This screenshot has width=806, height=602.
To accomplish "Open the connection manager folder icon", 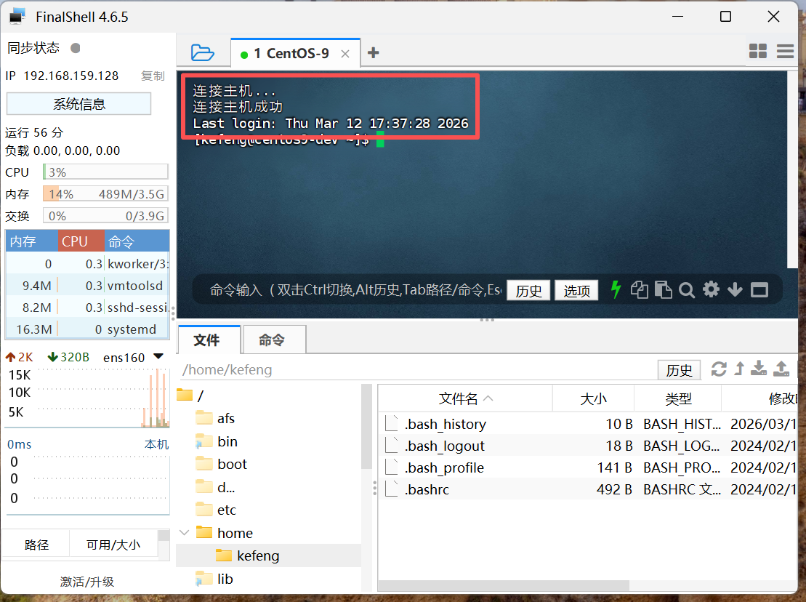I will pyautogui.click(x=203, y=53).
